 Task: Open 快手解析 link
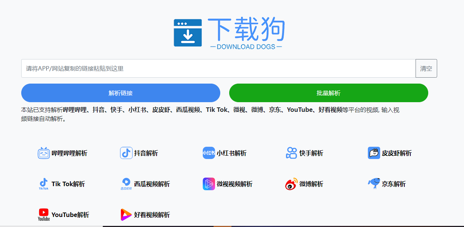(x=311, y=153)
